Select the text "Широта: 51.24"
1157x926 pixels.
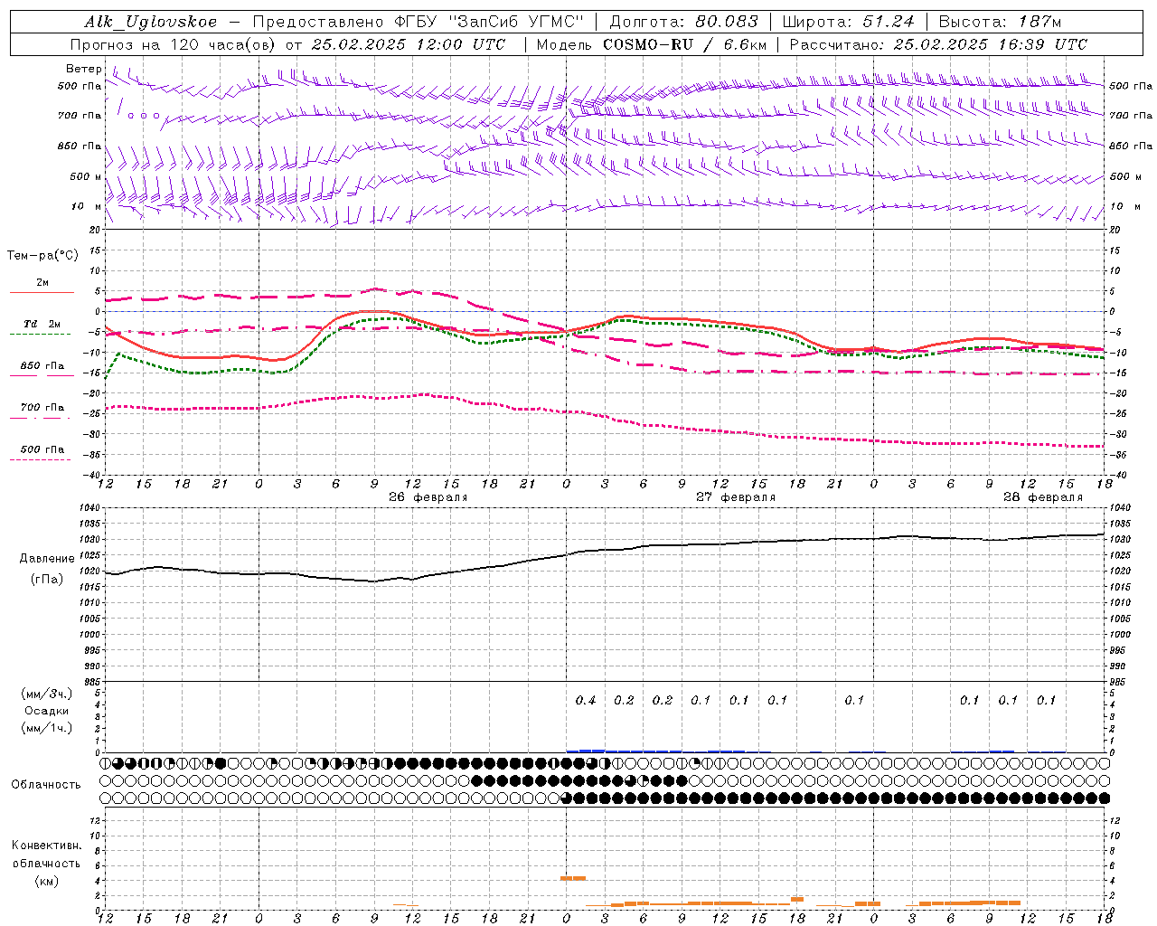pyautogui.click(x=848, y=22)
